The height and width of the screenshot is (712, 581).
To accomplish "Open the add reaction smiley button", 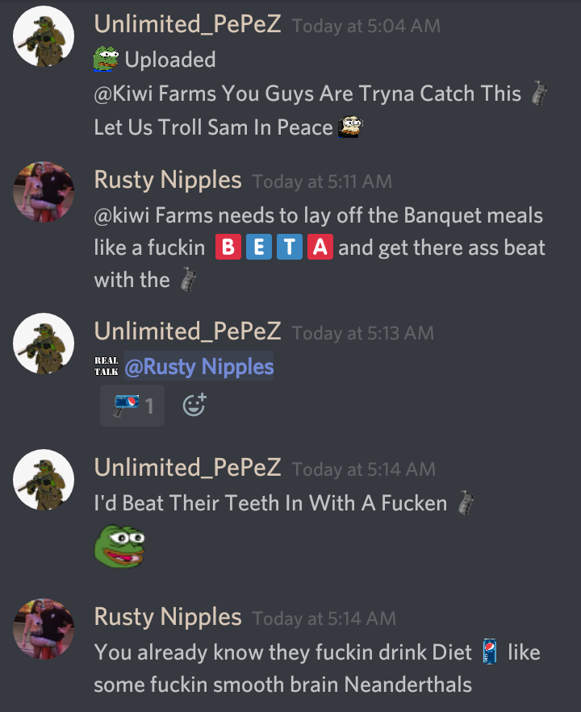I will coord(194,405).
